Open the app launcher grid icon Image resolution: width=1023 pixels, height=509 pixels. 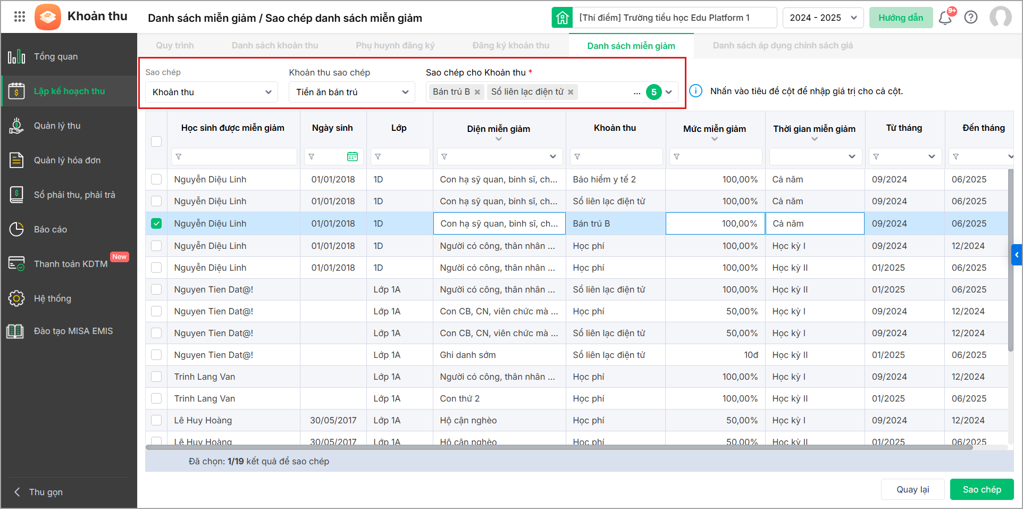20,17
